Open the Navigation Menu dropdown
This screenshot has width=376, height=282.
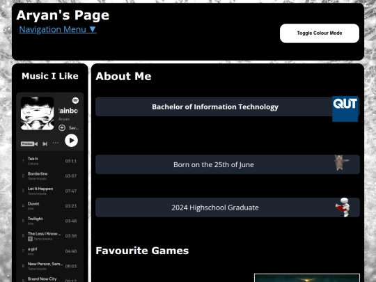coord(58,29)
